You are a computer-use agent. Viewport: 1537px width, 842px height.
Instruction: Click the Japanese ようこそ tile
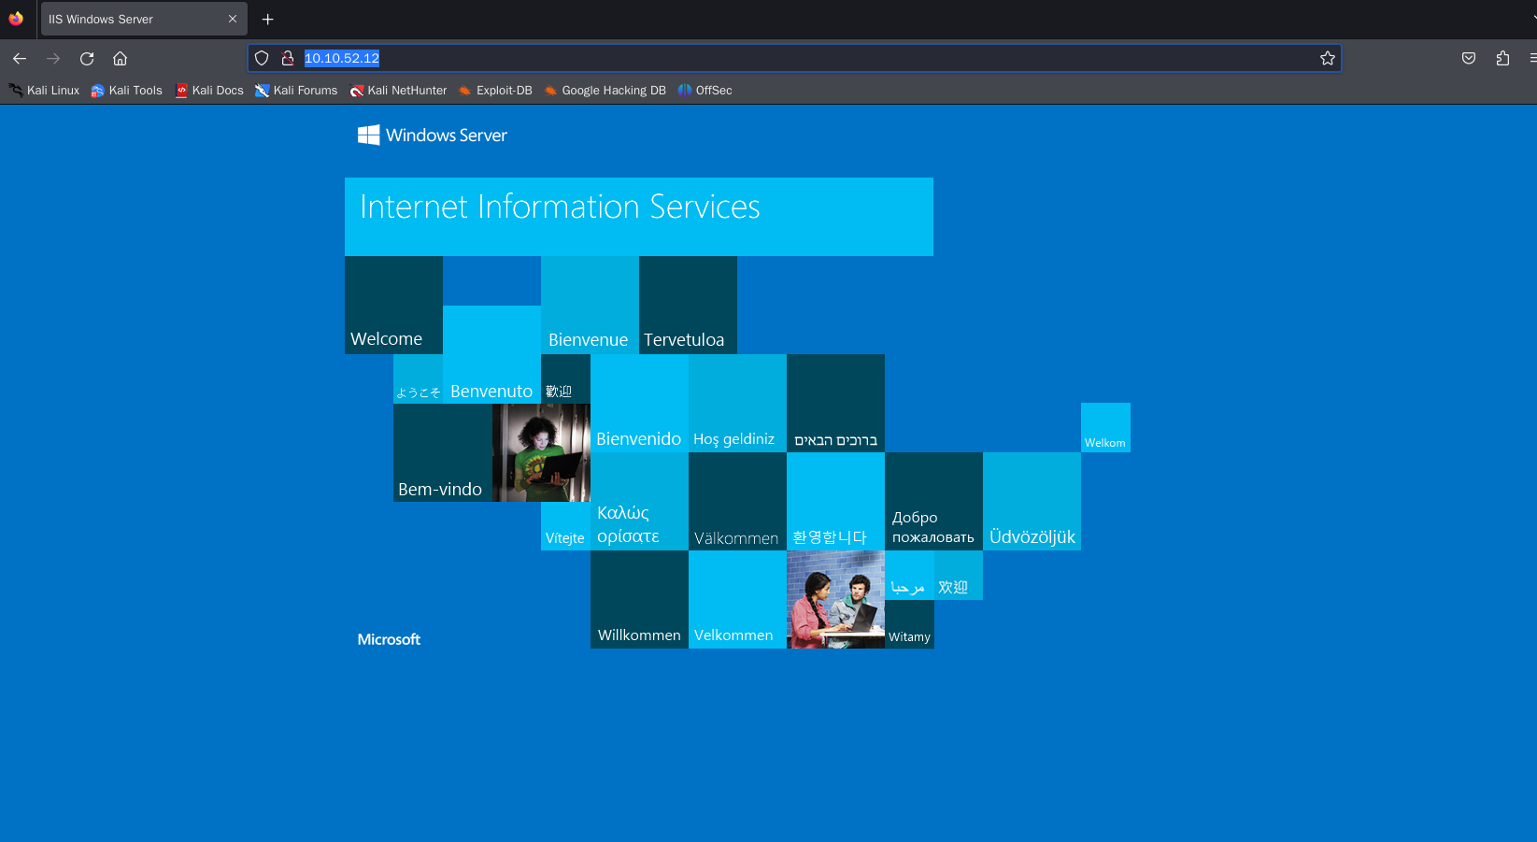click(418, 379)
